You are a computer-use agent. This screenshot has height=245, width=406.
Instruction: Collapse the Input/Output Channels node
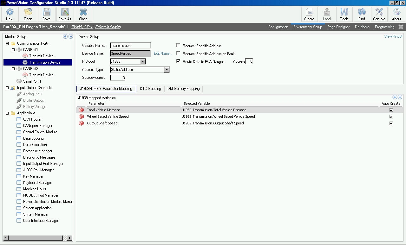7,88
